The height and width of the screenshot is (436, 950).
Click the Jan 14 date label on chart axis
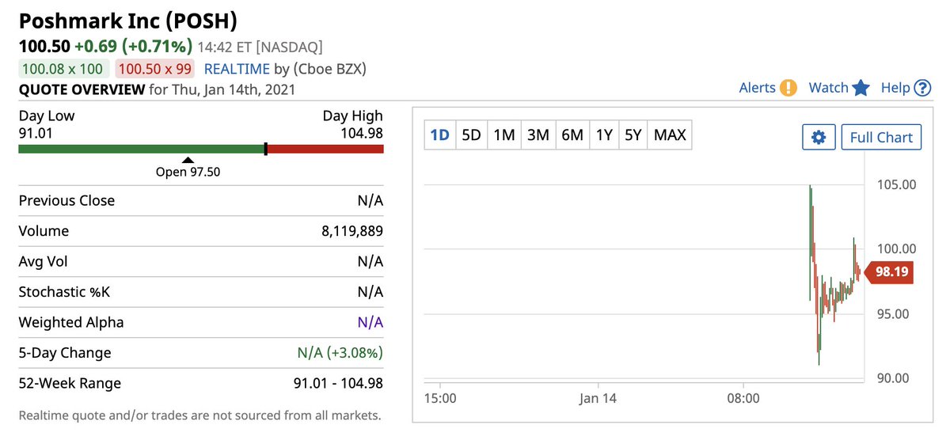point(598,398)
